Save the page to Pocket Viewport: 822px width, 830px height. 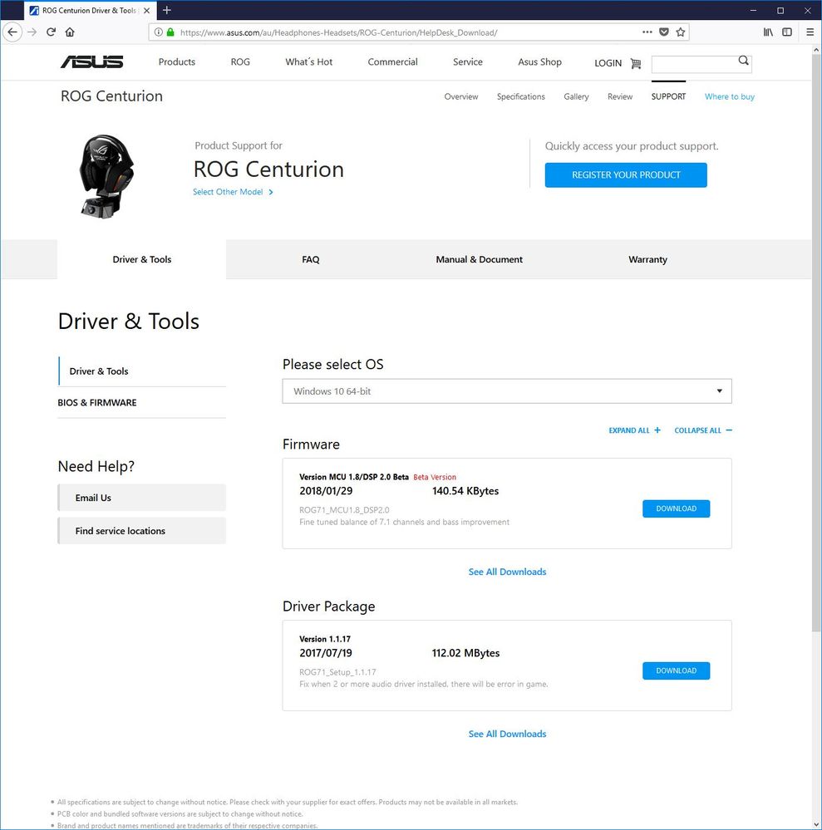click(663, 32)
